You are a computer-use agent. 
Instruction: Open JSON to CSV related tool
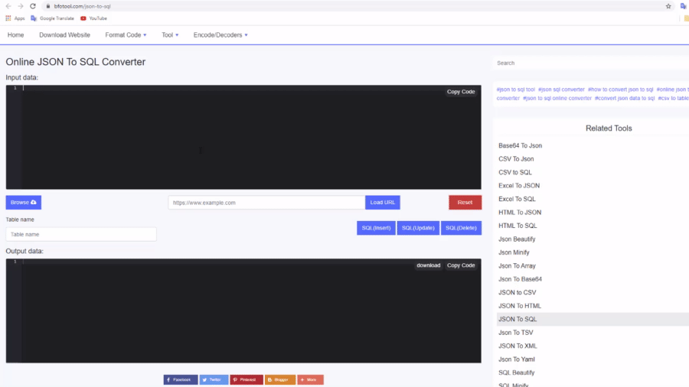(x=518, y=292)
